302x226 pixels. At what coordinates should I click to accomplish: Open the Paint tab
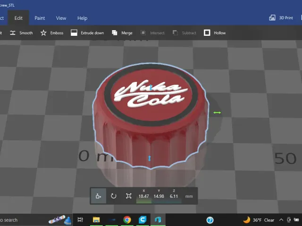click(x=40, y=18)
